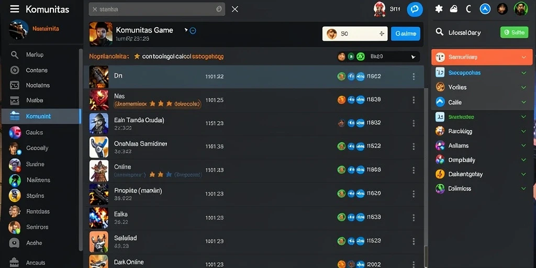
Task: Open Contane in the left sidebar
Action: (x=37, y=71)
